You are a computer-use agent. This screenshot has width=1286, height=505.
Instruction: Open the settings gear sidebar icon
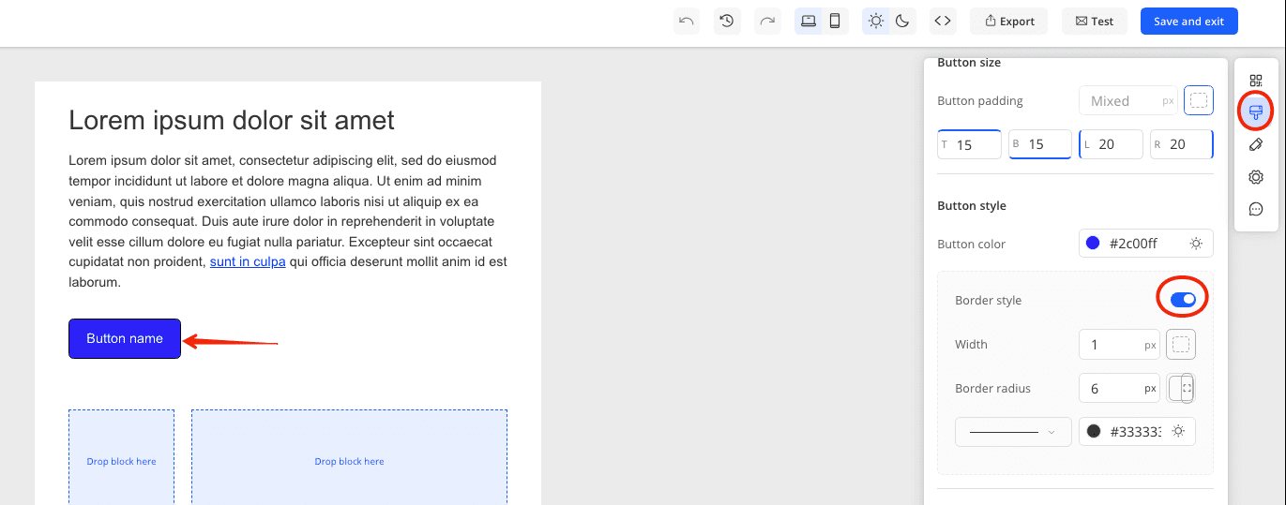pos(1256,177)
